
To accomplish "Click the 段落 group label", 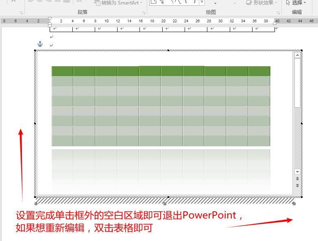I will pyautogui.click(x=83, y=12).
